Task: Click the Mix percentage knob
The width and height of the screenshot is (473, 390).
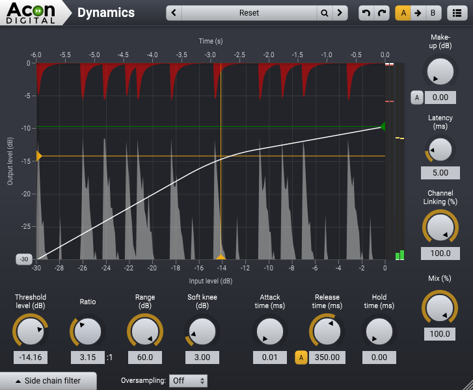Action: [440, 307]
